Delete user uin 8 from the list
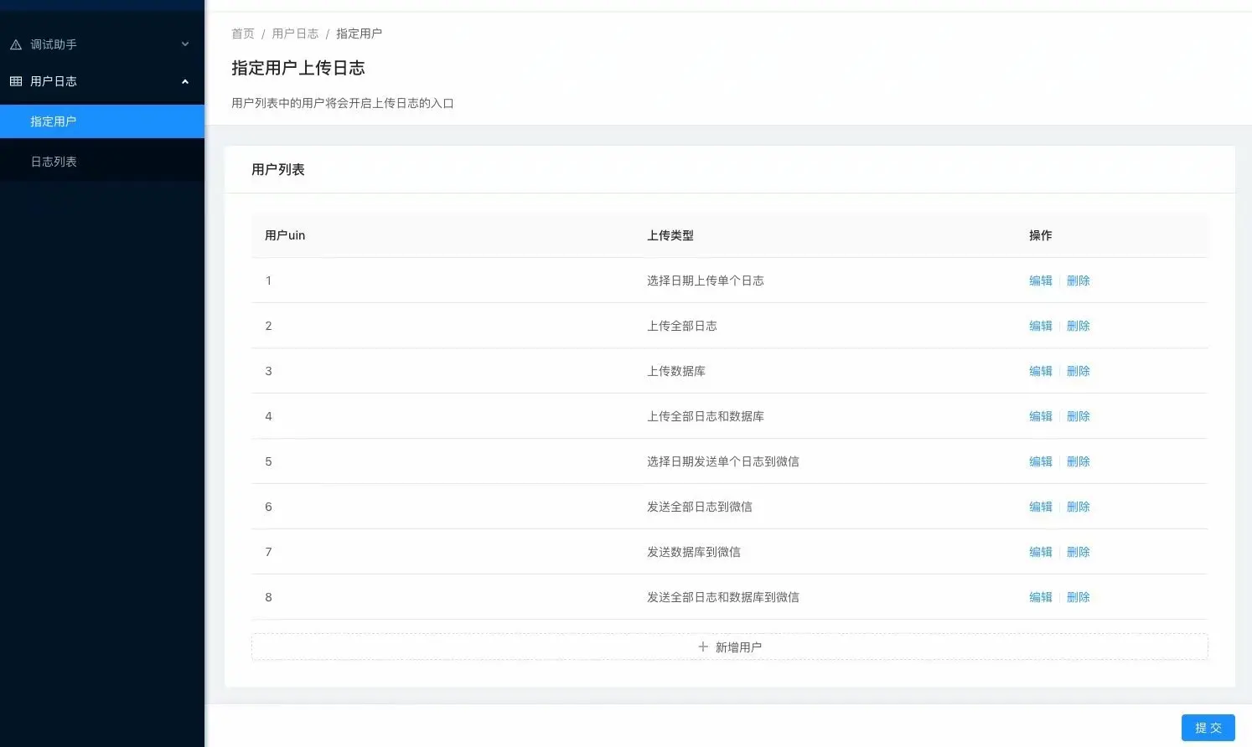 (1079, 597)
